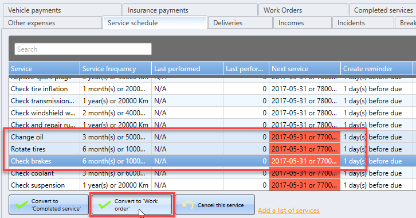Screen dimensions: 416x218
Task: Switch to the Work Orders tab
Action: coord(303,10)
